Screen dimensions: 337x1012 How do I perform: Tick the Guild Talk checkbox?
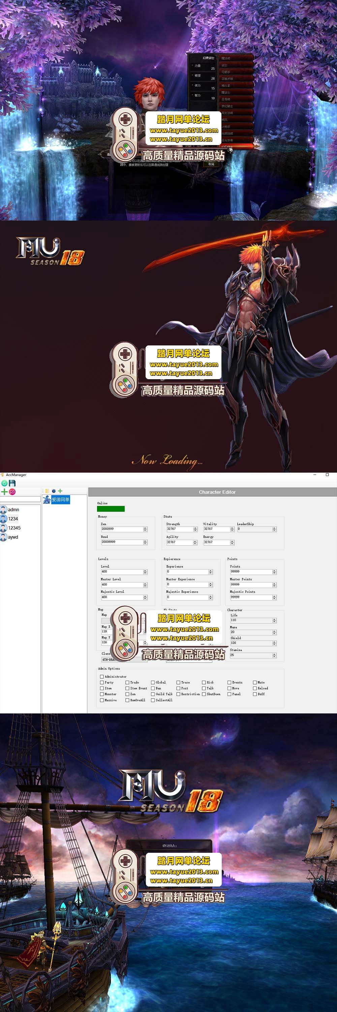[x=153, y=694]
